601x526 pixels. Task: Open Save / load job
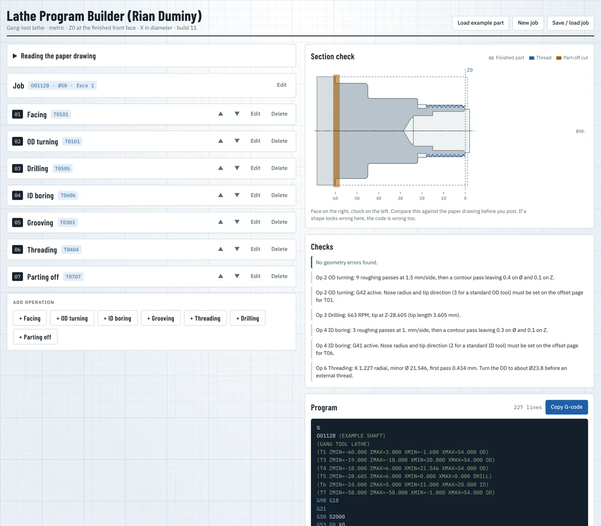(570, 23)
